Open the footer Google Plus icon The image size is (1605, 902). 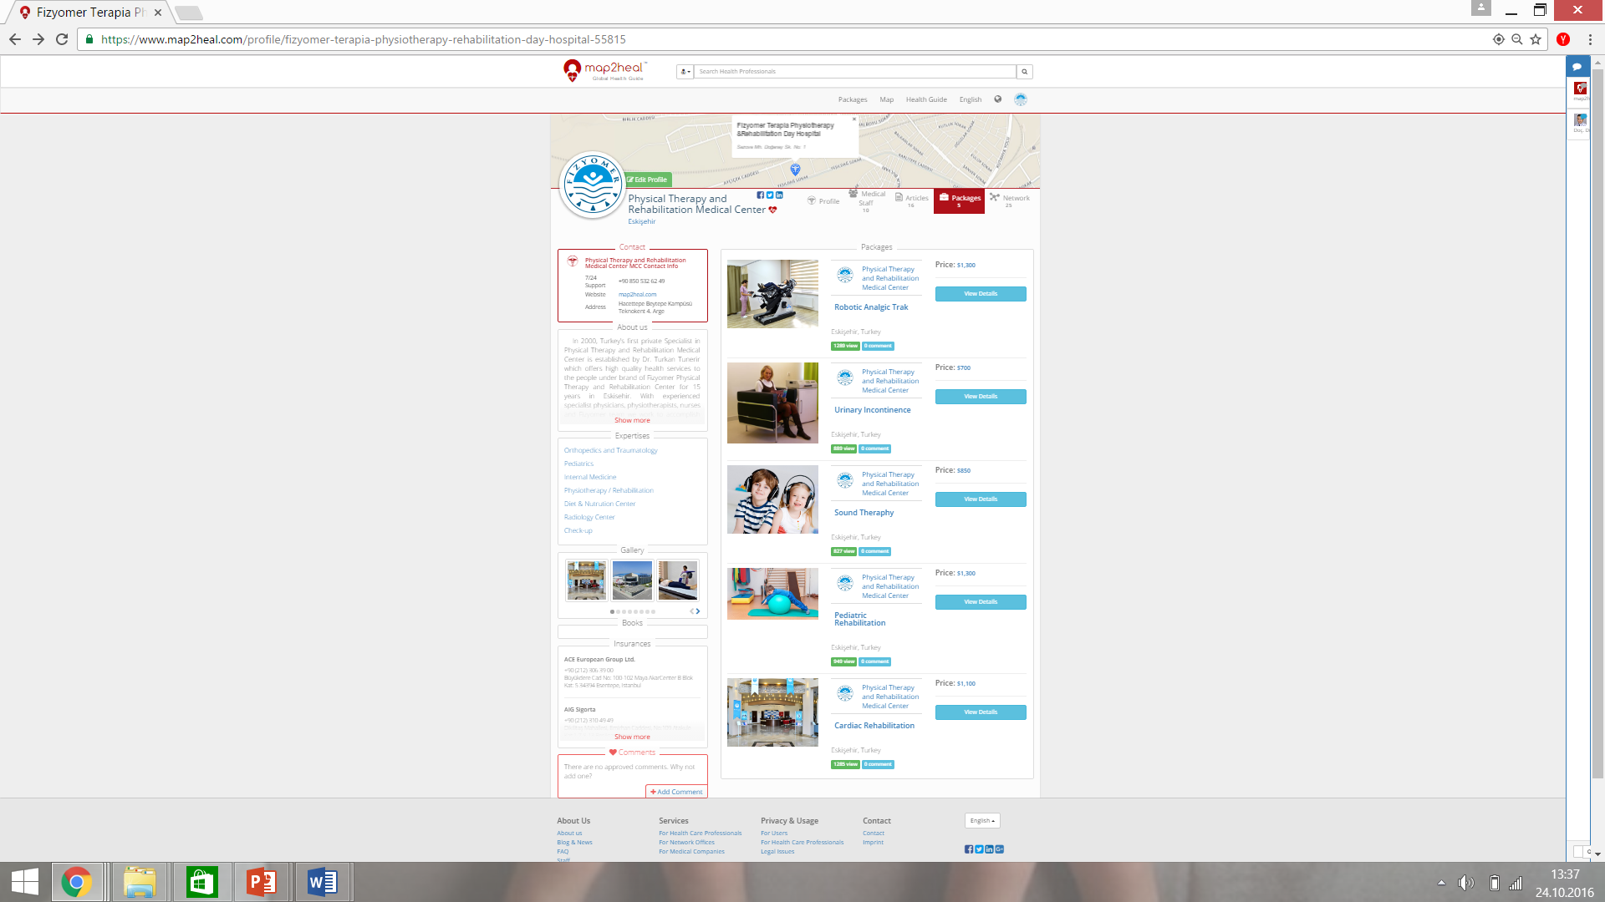coord(999,849)
